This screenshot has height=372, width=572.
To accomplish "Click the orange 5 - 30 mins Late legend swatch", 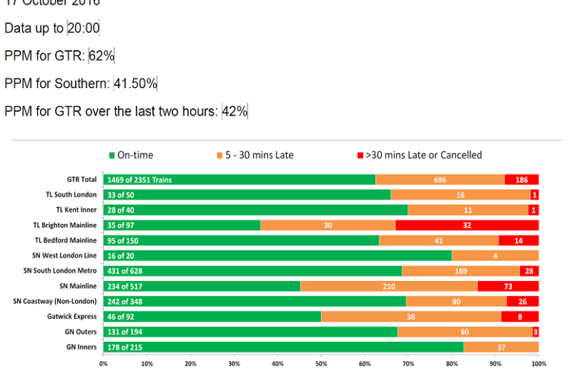I will coord(220,156).
